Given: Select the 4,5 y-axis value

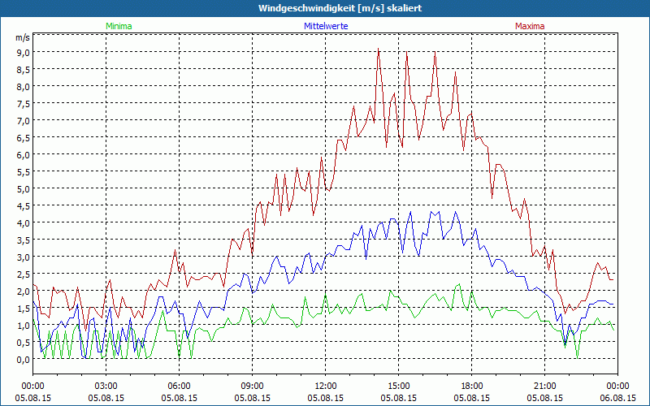Looking at the screenshot, I should click(23, 205).
